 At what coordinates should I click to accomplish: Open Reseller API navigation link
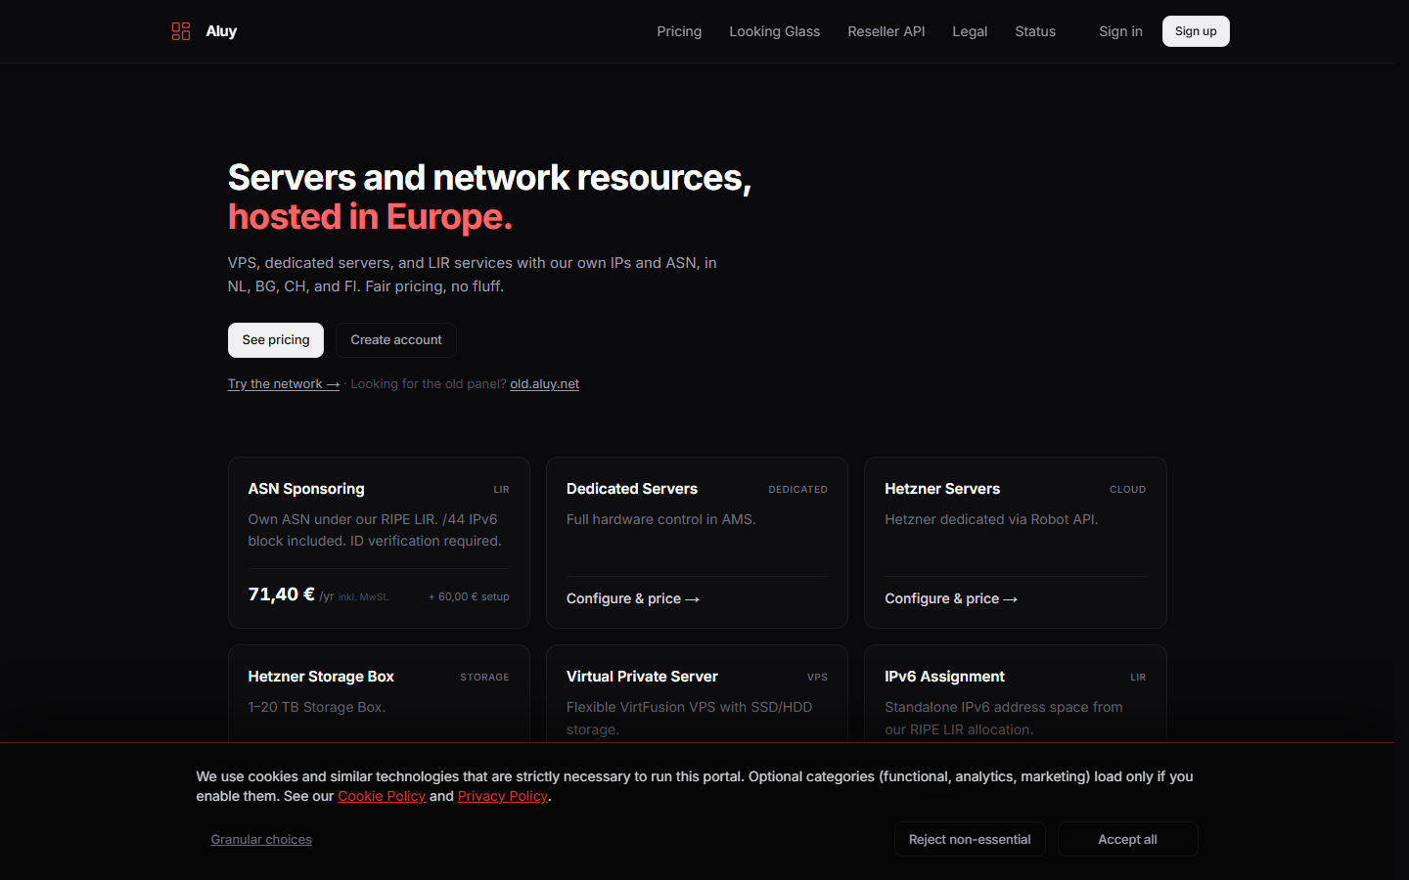[x=886, y=31]
